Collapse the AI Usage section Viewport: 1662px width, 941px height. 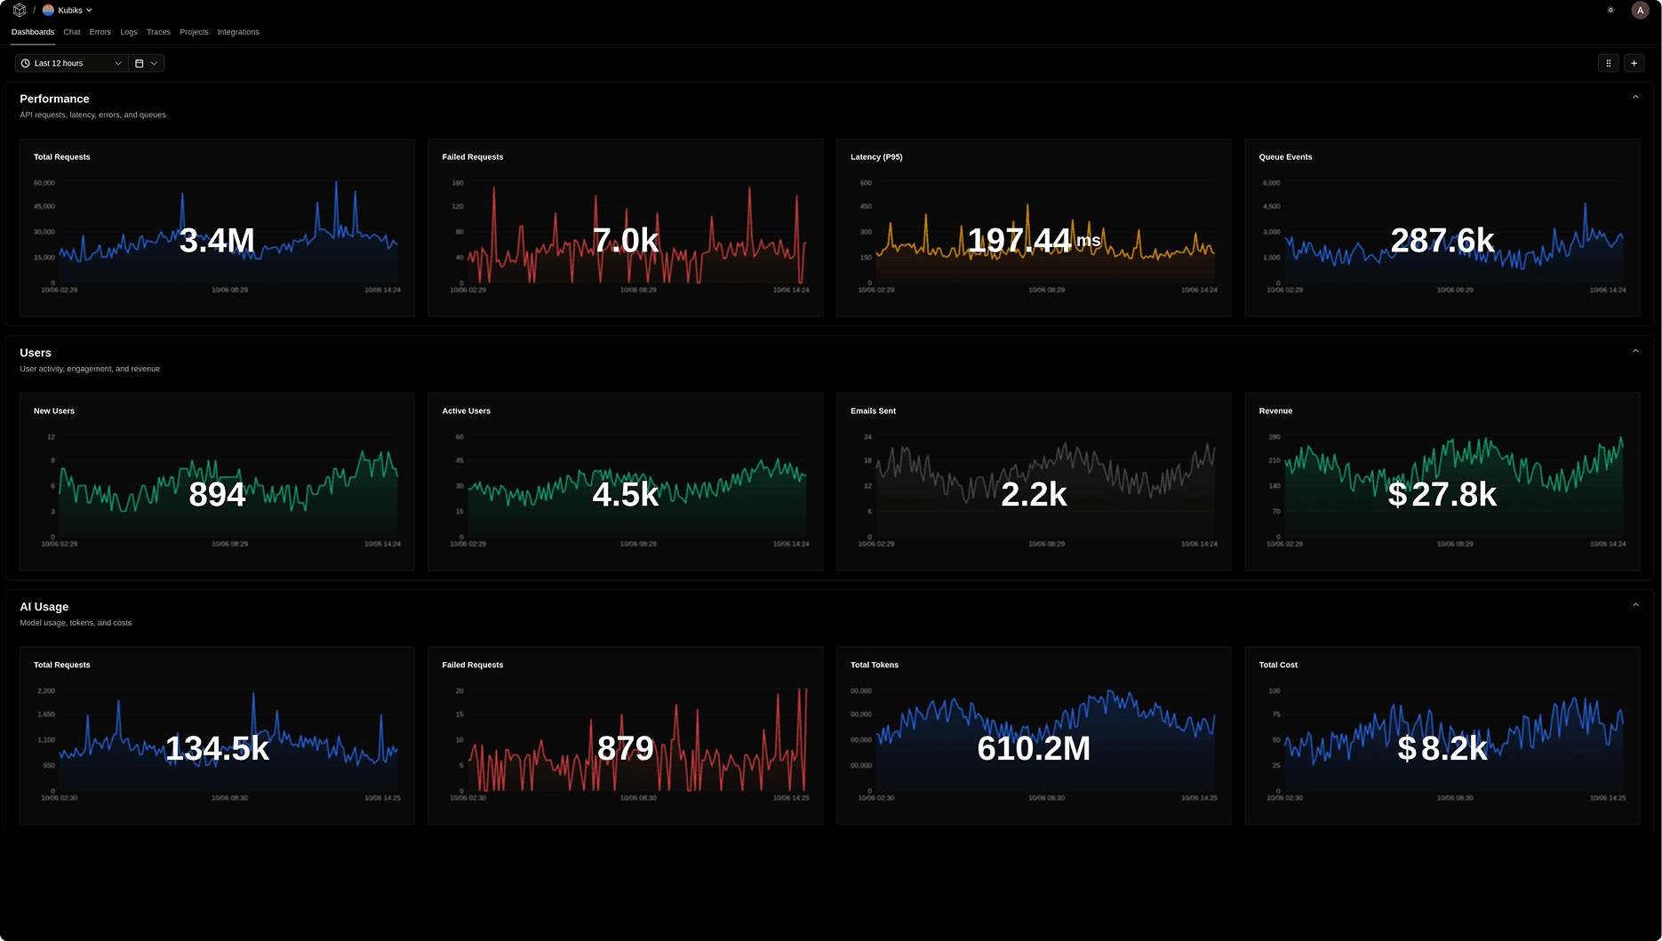[x=1635, y=606]
